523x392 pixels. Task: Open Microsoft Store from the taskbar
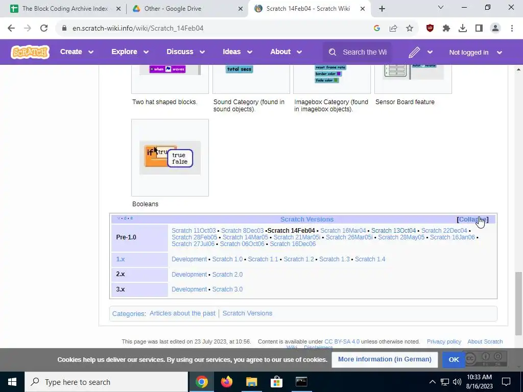276,382
